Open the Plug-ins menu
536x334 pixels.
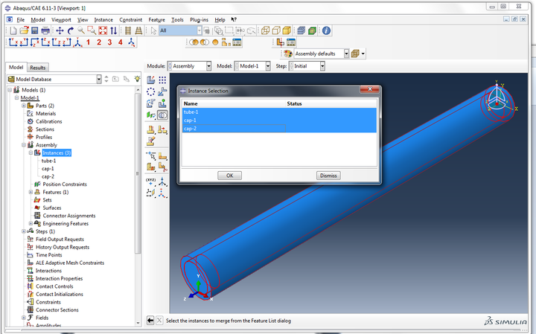199,20
